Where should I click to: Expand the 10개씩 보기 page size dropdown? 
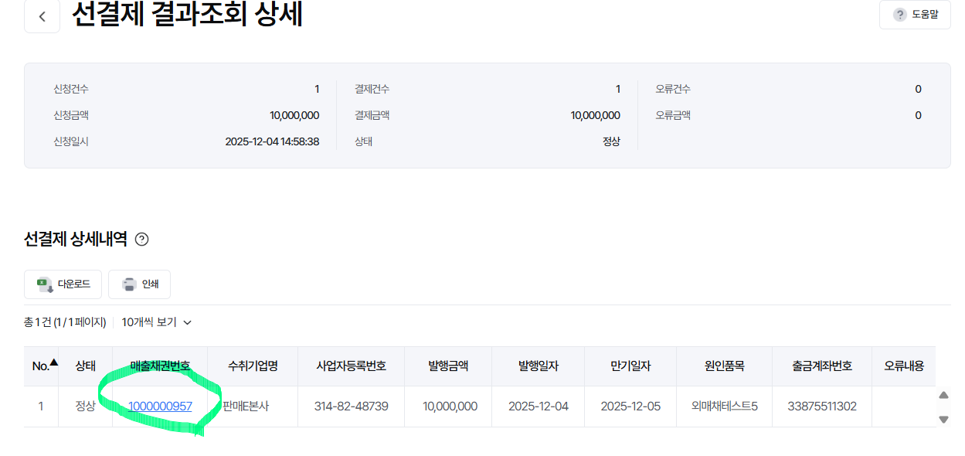tap(156, 322)
